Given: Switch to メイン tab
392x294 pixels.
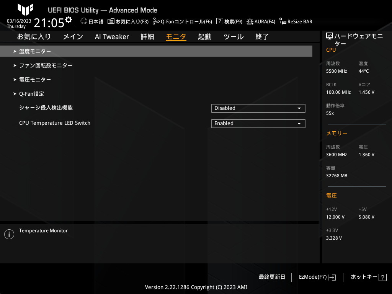Looking at the screenshot, I should [x=73, y=36].
